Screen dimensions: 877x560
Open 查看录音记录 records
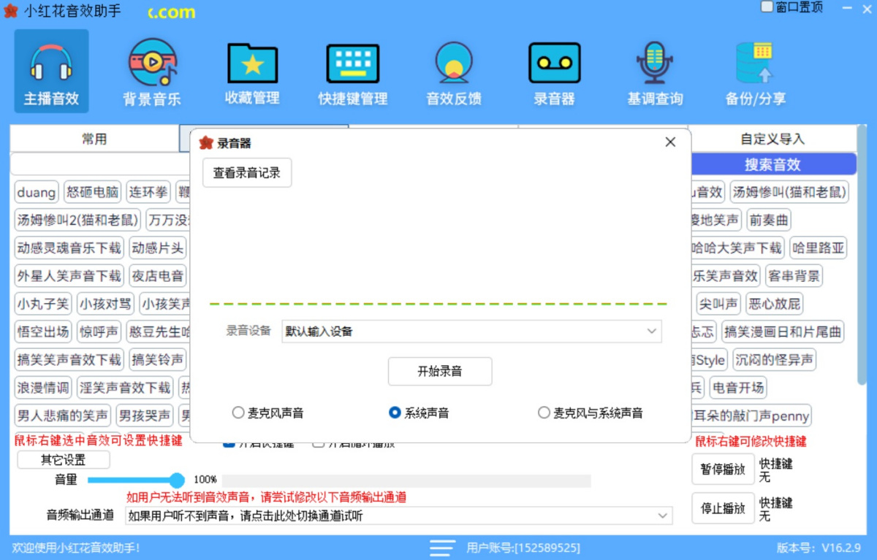pos(246,172)
